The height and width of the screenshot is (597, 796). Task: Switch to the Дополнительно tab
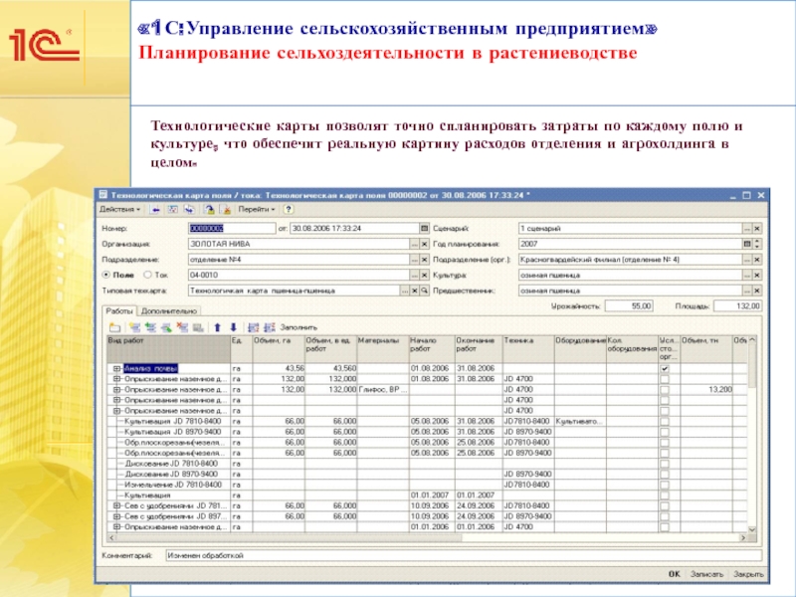pos(169,310)
